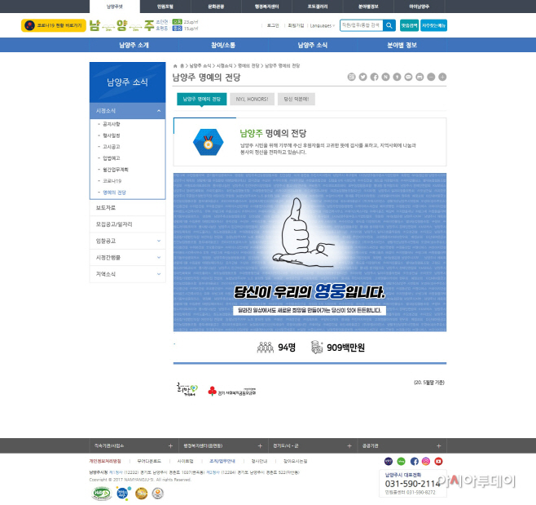Click the donation icon beside 909백만원
Viewport: 536px width, 505px height.
[x=317, y=348]
